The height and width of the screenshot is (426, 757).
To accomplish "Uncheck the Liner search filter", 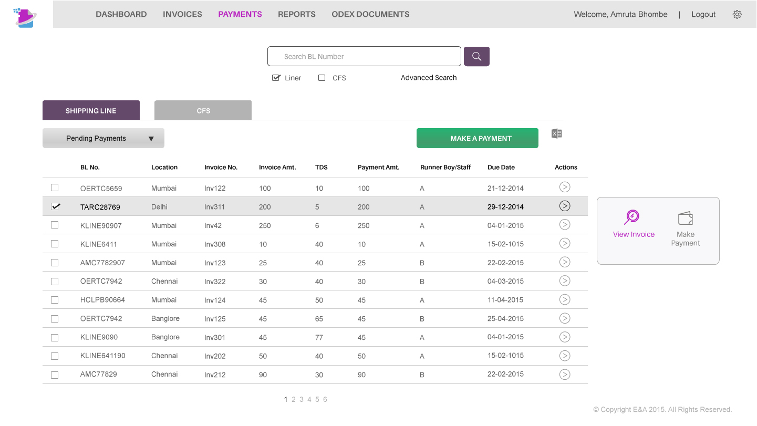I will click(276, 78).
